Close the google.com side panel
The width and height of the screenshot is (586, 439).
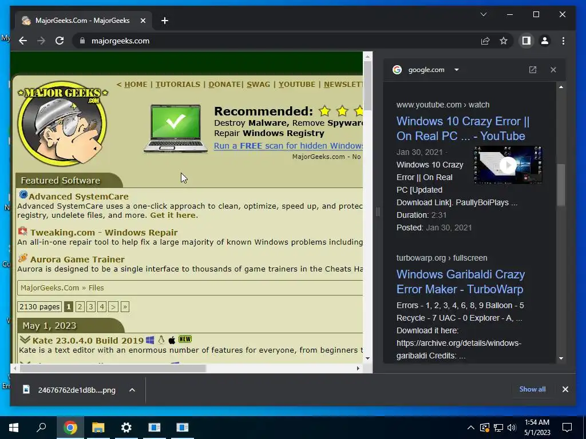(x=553, y=70)
